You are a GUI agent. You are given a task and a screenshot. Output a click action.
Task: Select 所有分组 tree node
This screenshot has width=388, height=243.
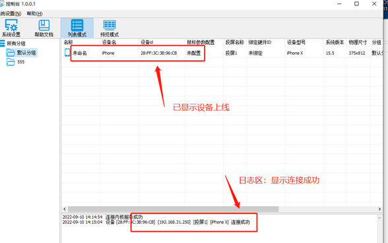(x=16, y=44)
